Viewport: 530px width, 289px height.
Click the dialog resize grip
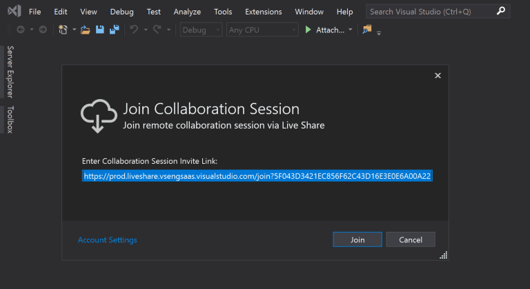pos(444,255)
